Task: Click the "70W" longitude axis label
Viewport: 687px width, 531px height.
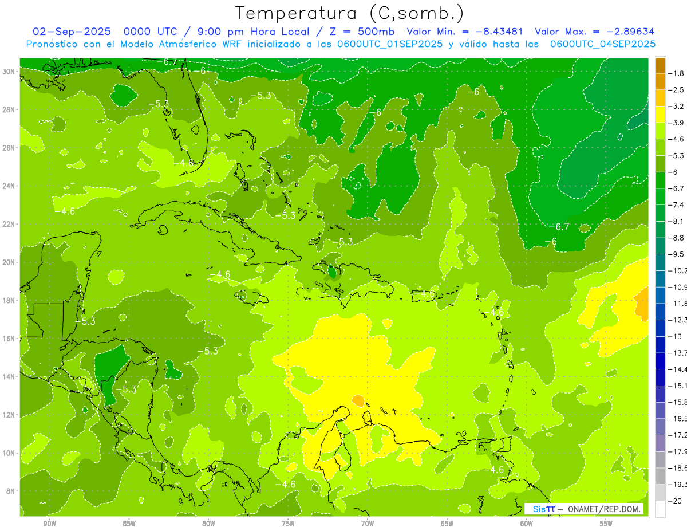Action: (x=368, y=524)
